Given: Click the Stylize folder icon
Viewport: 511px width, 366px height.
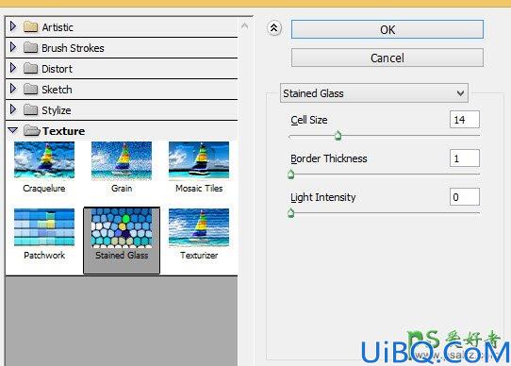Looking at the screenshot, I should tap(31, 110).
